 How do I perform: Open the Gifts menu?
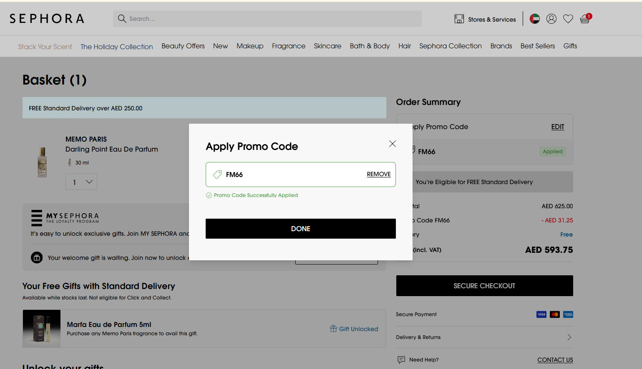tap(570, 46)
